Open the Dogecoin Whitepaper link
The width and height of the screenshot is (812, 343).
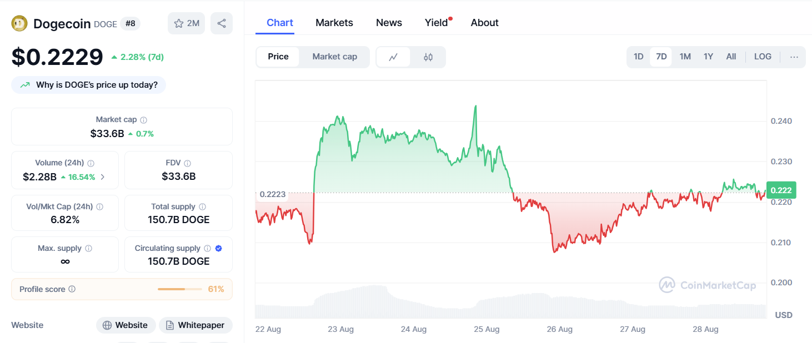pos(196,325)
